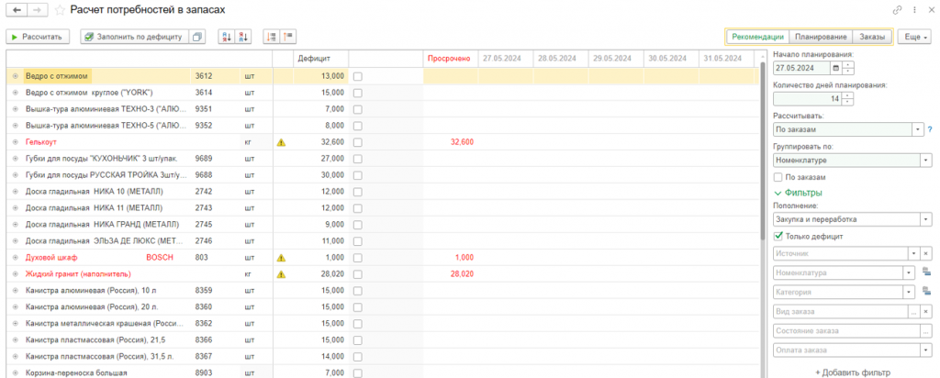Viewport: 940px width, 378px height.
Task: Sort list descending icon
Action: click(243, 37)
